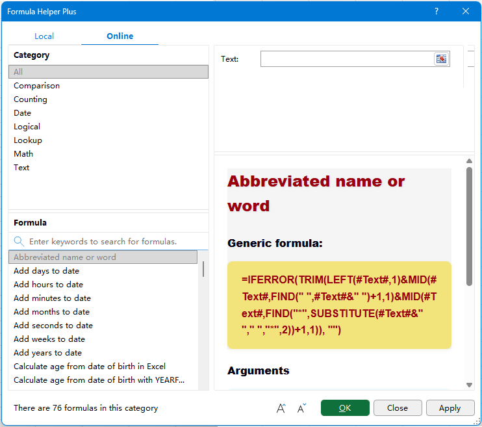Viewport: 482px width, 427px height.
Task: Click the Arguments heading
Action: (259, 370)
